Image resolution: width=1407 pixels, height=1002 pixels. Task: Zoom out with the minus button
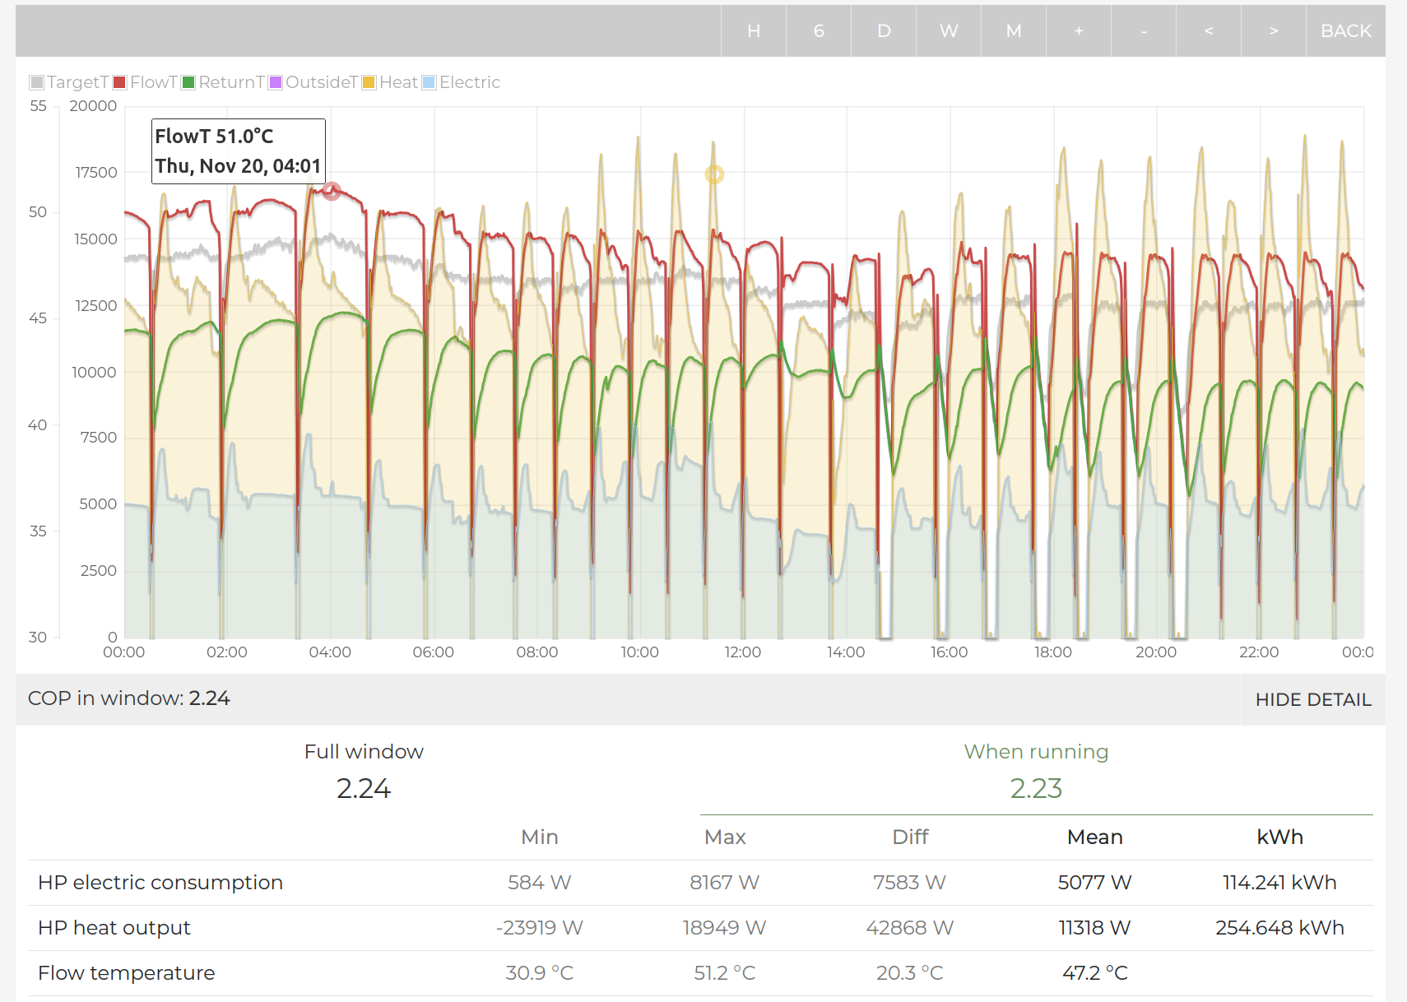1143,31
